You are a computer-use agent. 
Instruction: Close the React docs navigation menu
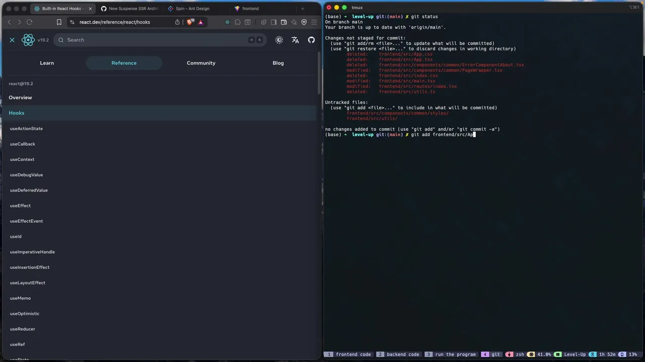pos(12,40)
